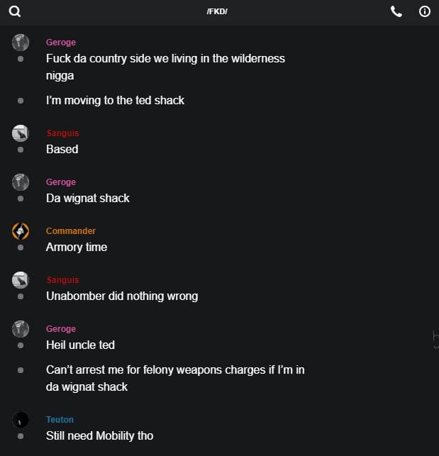Screen dimensions: 439x456
Task: Select the "I'm moving to the ted shack" message
Action: click(x=115, y=100)
